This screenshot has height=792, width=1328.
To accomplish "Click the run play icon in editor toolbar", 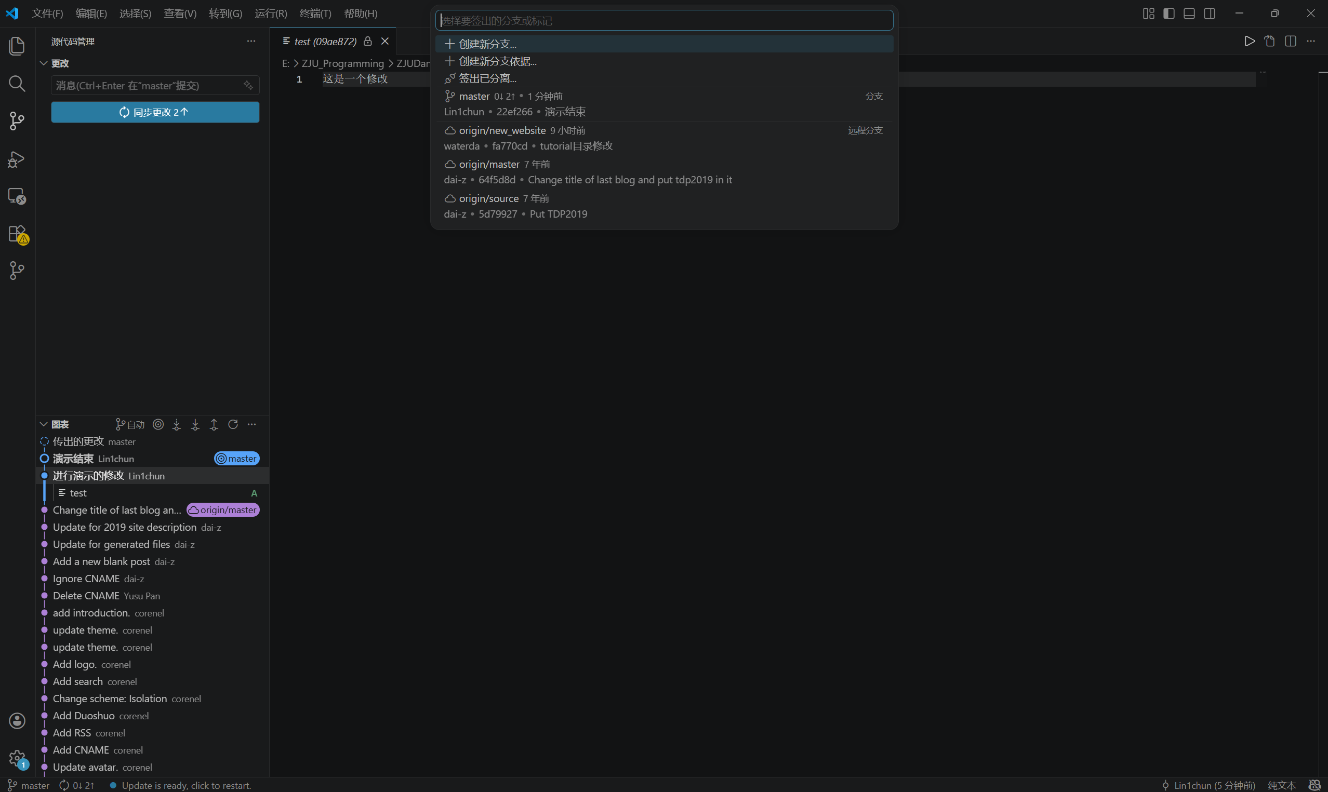I will 1250,41.
